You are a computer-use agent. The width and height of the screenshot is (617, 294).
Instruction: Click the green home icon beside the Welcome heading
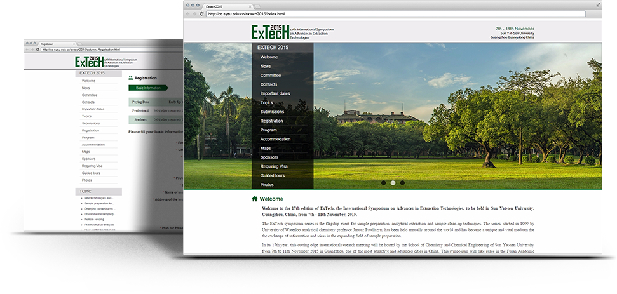[255, 199]
